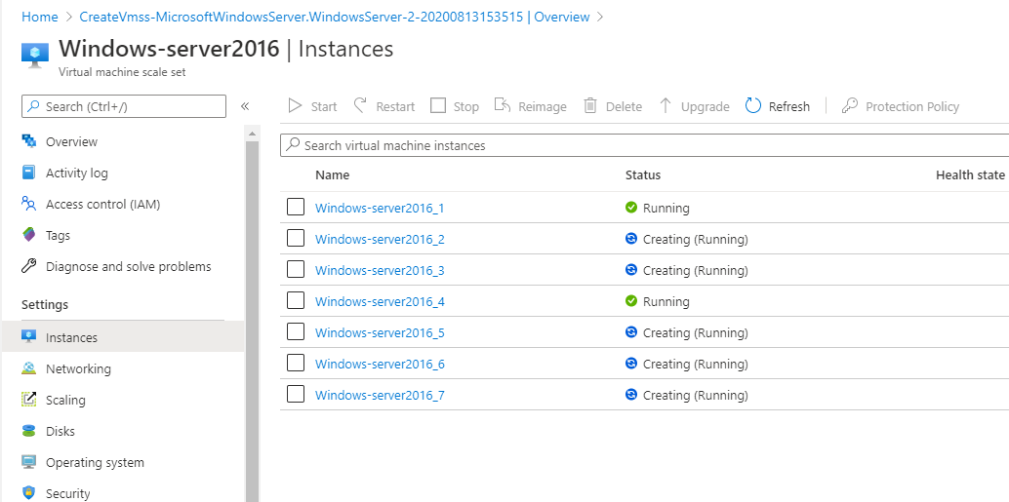Click the Upgrade arrow icon
The image size is (1009, 502).
(x=666, y=105)
